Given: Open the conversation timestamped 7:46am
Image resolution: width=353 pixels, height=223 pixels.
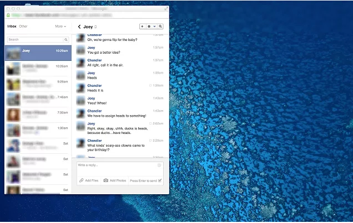Looking at the screenshot, I should (x=38, y=100).
